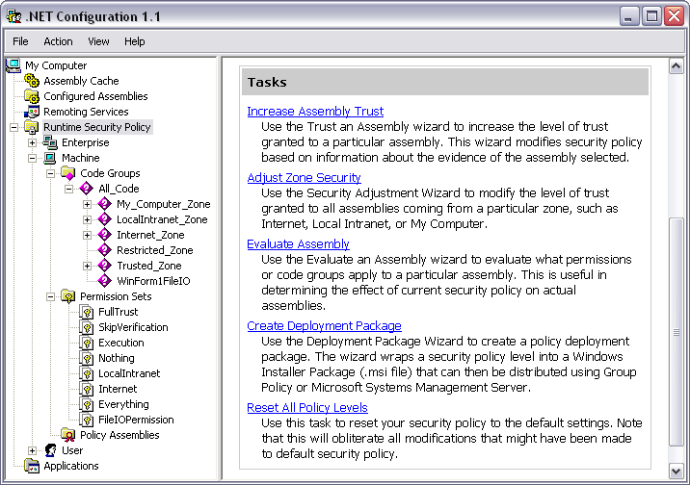This screenshot has height=485, width=690.
Task: Open Adjust Zone Security link
Action: click(304, 177)
